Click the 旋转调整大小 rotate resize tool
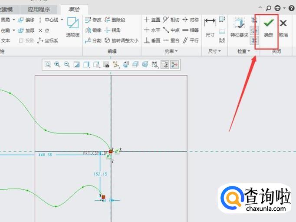This screenshot has height=222, width=296. pos(122,40)
